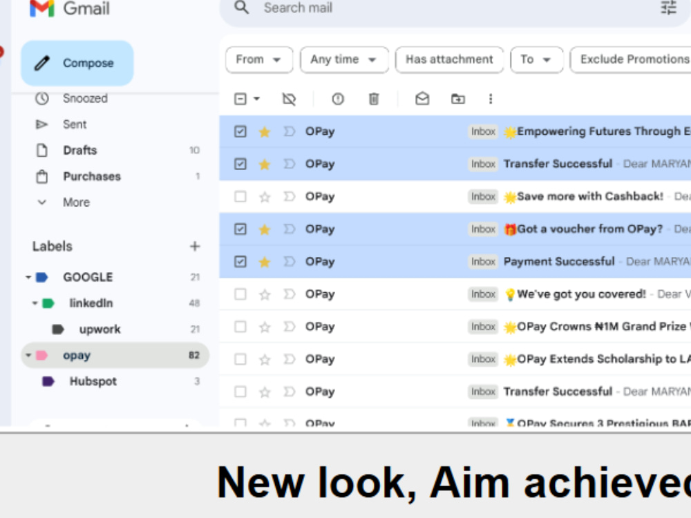The height and width of the screenshot is (518, 691).
Task: Toggle the Has attachment filter
Action: pos(449,59)
